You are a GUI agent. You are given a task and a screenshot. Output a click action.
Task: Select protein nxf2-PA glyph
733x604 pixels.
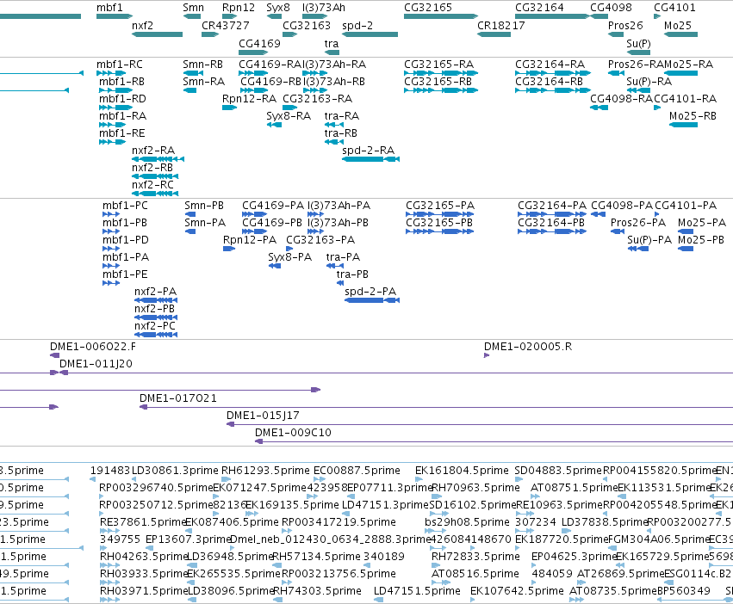(156, 300)
